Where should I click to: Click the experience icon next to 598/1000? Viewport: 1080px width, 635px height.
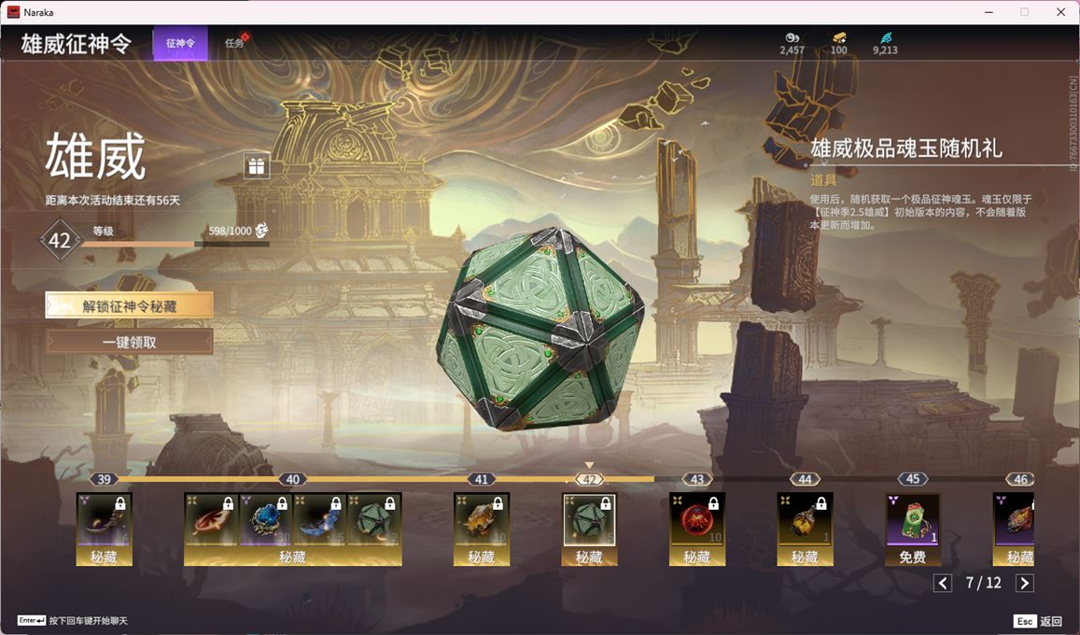(261, 231)
